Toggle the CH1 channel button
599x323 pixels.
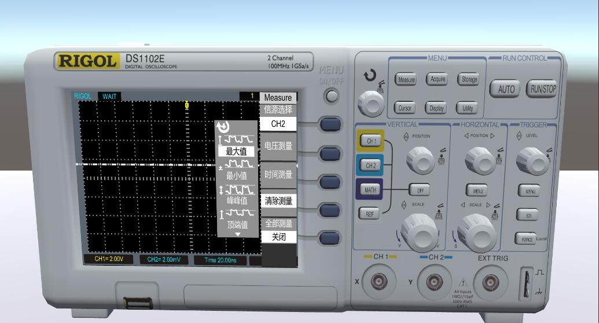click(370, 141)
